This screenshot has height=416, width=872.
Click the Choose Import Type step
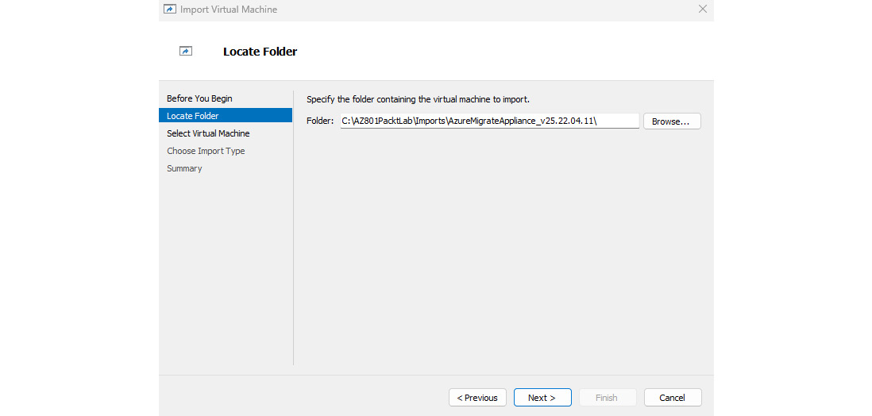point(206,151)
